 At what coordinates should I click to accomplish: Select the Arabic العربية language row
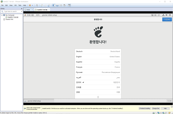coord(98,78)
